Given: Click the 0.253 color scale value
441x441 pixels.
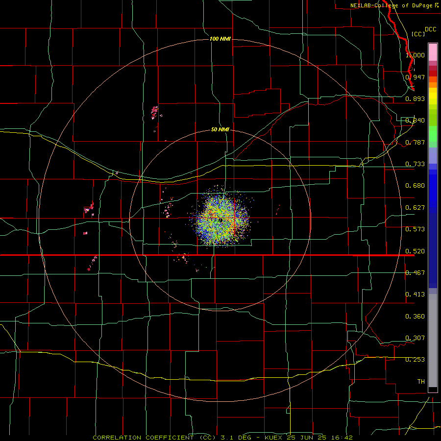Looking at the screenshot, I should (415, 360).
